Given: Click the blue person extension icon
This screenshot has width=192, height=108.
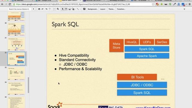Looking at the screenshot, I should coord(179,4).
